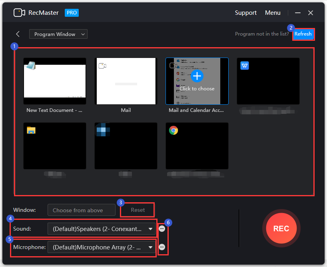Open the Program Window mode dropdown
Screen dimensions: 327x267
(58, 34)
